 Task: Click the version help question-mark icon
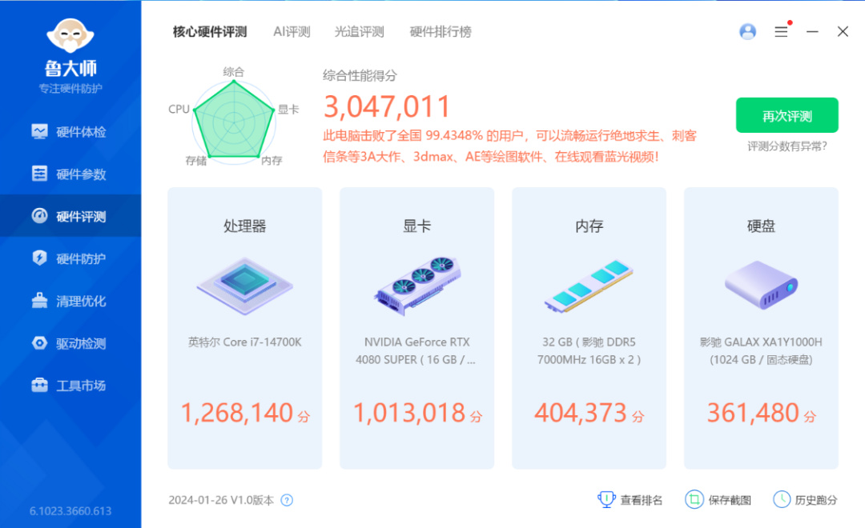[287, 501]
